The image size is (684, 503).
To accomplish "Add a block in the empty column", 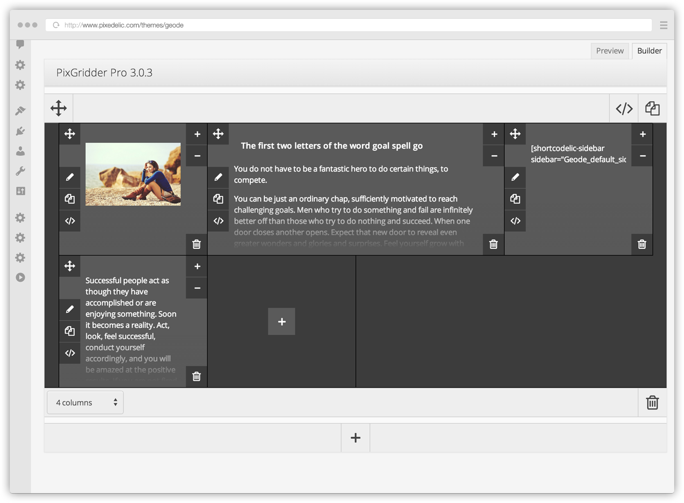I will tap(281, 322).
